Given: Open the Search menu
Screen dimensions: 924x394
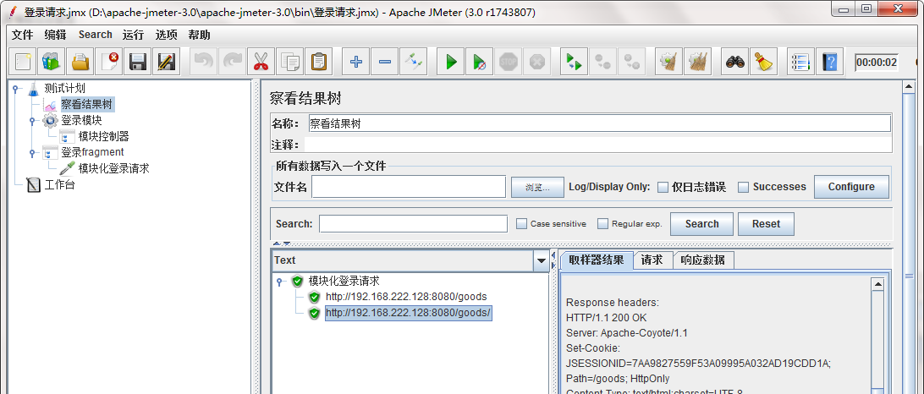Looking at the screenshot, I should point(95,35).
